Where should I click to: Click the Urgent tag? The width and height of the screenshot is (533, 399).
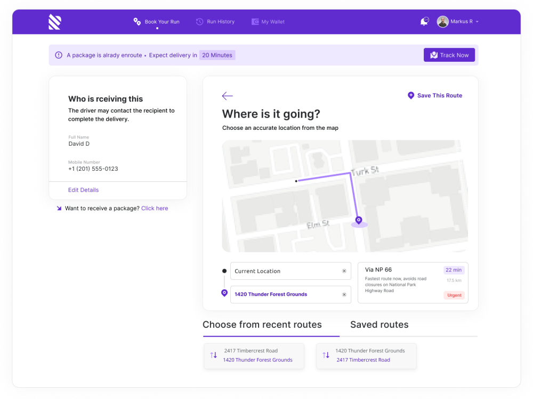click(454, 295)
